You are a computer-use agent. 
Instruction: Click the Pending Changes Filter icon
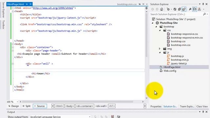[x=168, y=9]
